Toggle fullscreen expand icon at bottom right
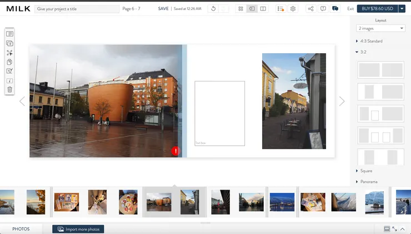The image size is (411, 234). (x=395, y=228)
